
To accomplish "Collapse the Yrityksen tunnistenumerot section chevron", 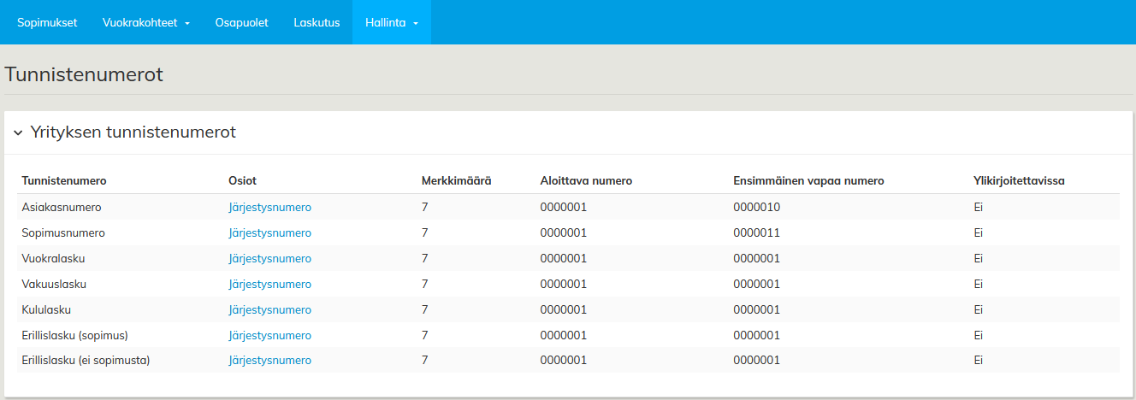I will 18,133.
